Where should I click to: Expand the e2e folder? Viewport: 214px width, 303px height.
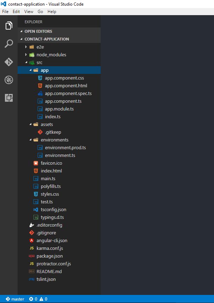(40, 47)
